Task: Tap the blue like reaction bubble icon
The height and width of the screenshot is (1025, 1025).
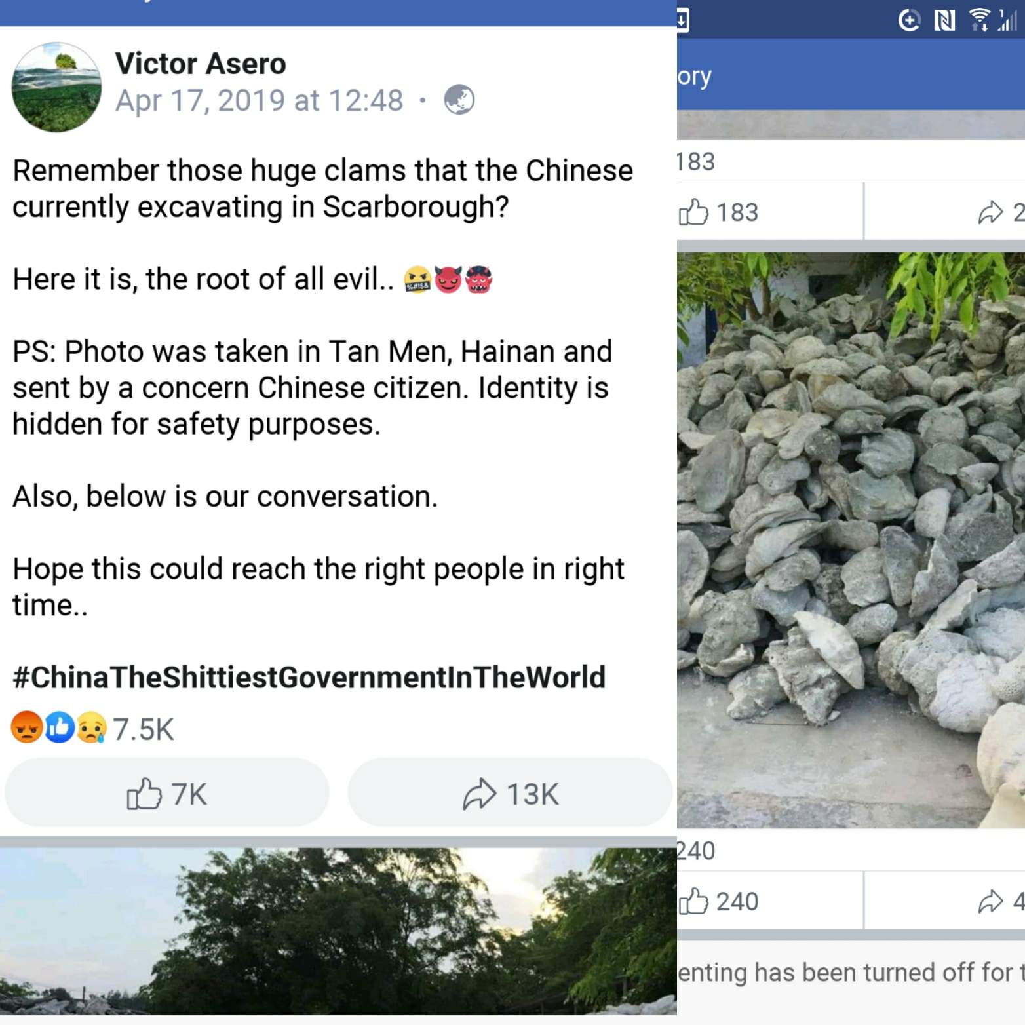Action: (x=59, y=728)
